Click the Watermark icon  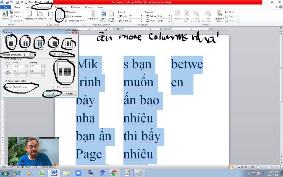coord(93,16)
